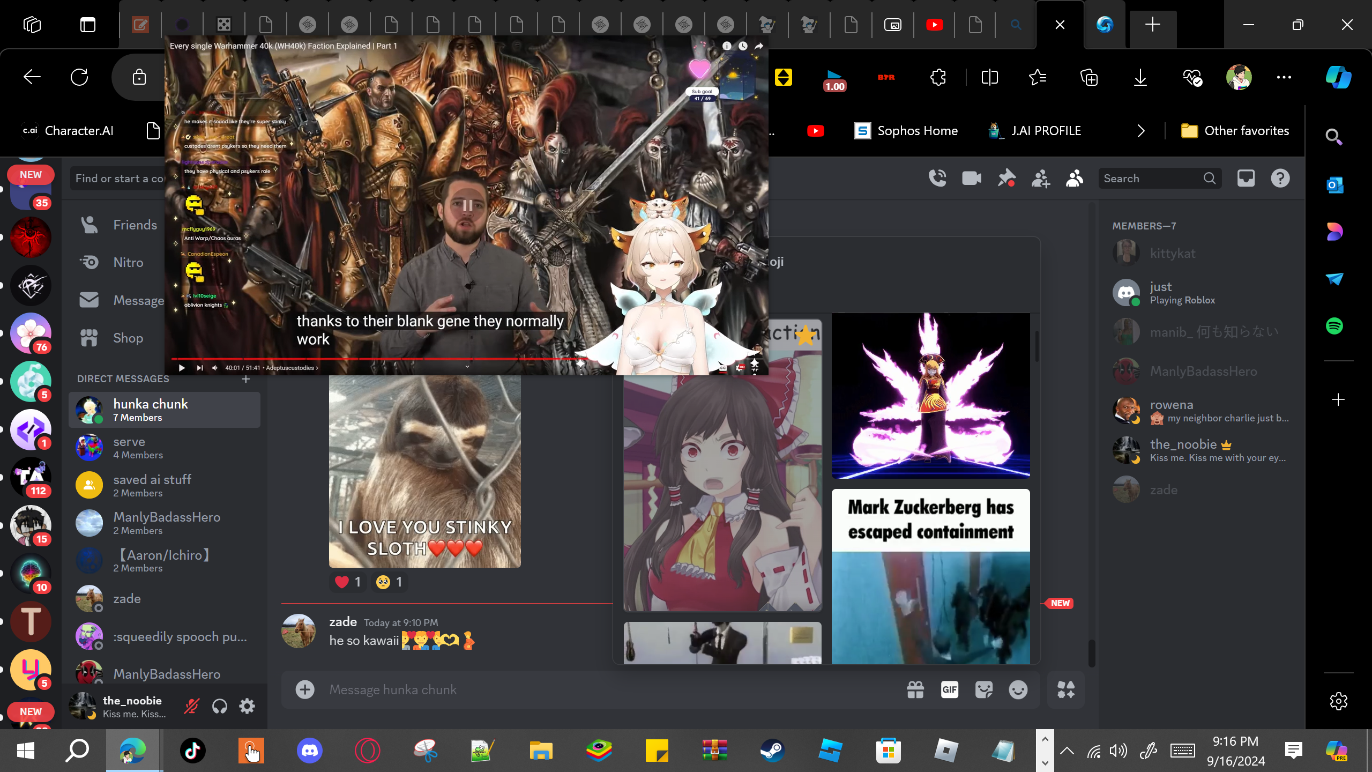Open Outlook in the Edge sidebar
Viewport: 1372px width, 772px height.
[1334, 185]
